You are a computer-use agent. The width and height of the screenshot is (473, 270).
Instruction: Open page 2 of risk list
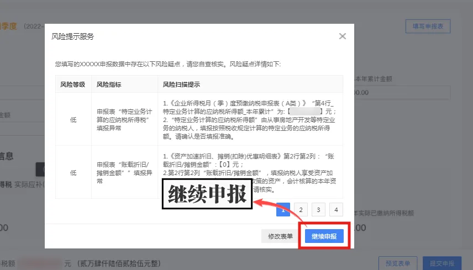[x=301, y=210]
